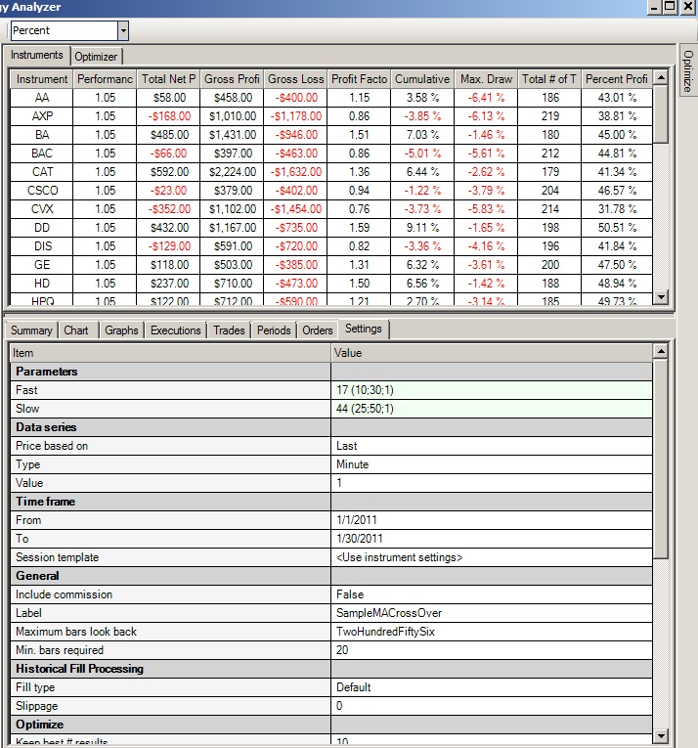Click the Fast value 17 (10;30;1)

492,390
